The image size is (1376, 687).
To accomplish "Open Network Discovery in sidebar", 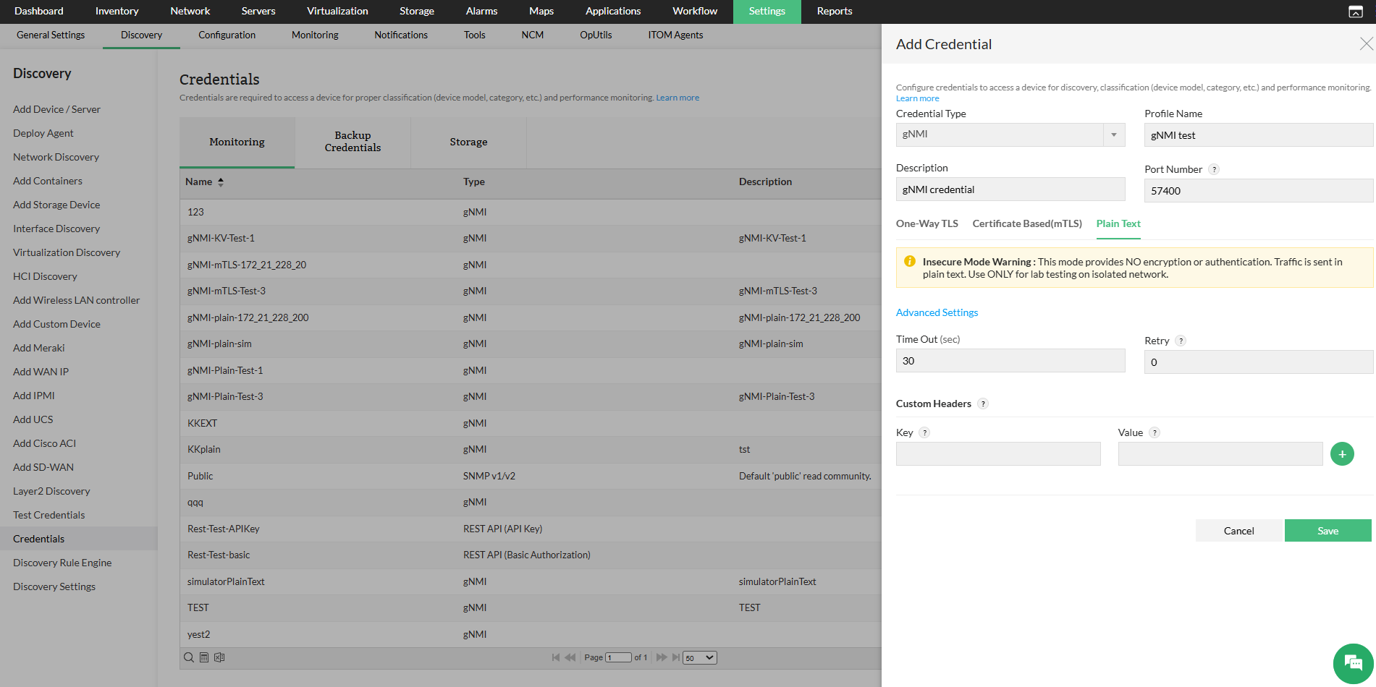I will tap(56, 157).
